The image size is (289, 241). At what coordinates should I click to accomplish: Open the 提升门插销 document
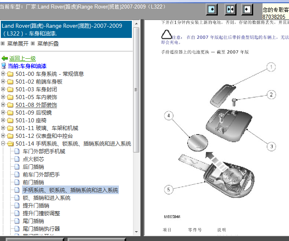[36, 206]
